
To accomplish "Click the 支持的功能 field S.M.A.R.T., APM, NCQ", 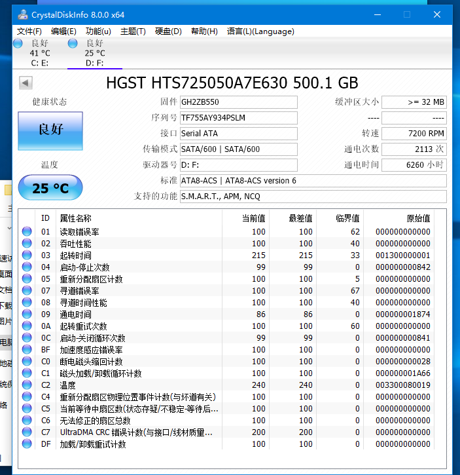I will [313, 197].
